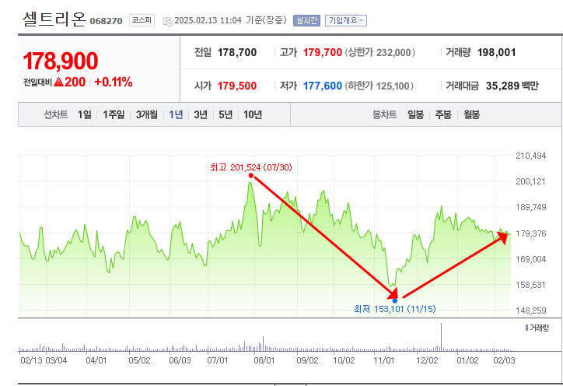Click the 코스피 market label

[142, 20]
